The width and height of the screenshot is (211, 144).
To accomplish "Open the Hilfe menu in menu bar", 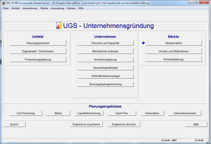I will [x=81, y=8].
